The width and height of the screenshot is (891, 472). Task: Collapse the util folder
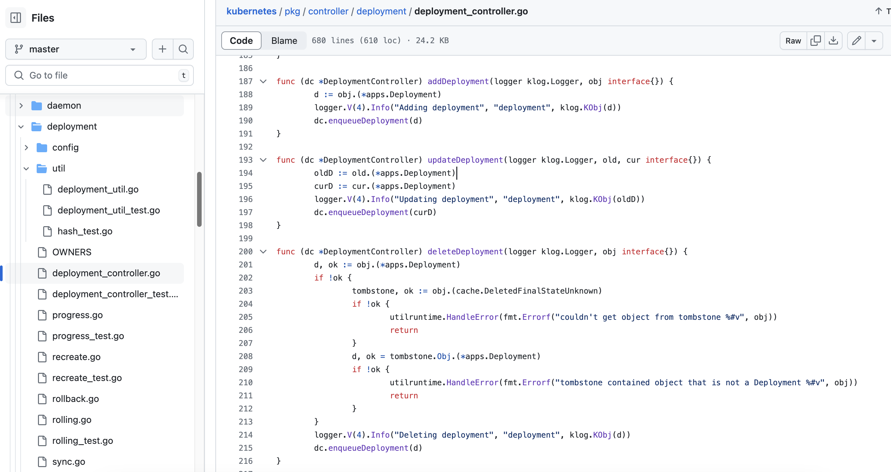click(26, 168)
